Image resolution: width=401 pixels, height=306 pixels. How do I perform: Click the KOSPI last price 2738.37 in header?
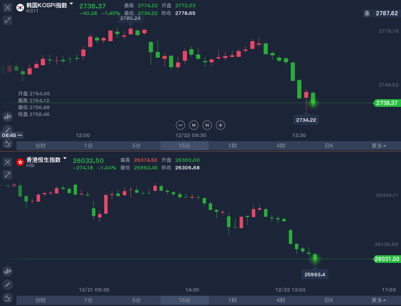coord(92,6)
